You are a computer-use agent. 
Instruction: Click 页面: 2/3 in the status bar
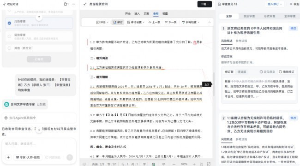tap(98, 164)
